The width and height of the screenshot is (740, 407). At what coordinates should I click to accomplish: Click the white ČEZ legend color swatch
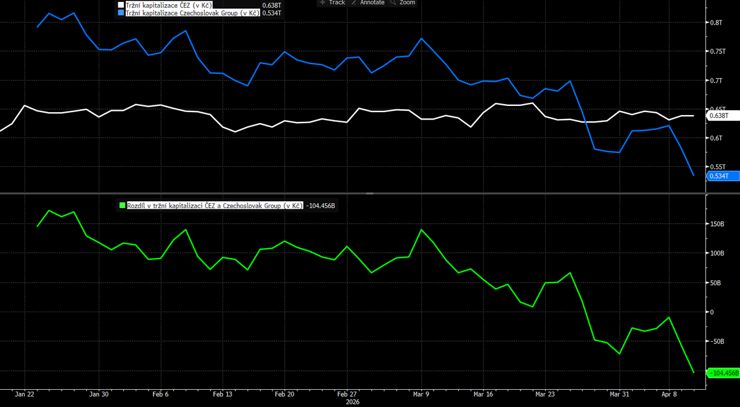[121, 5]
